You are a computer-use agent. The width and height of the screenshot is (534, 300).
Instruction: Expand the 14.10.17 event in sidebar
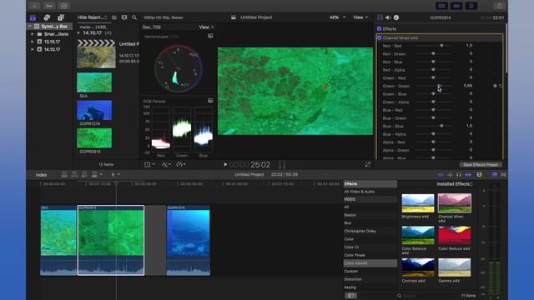pos(33,49)
